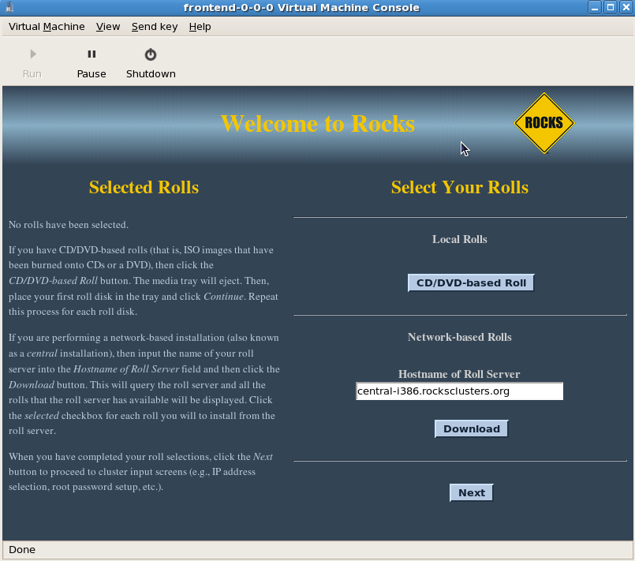Click the Hostname of Roll Server field
The width and height of the screenshot is (635, 561).
(459, 391)
